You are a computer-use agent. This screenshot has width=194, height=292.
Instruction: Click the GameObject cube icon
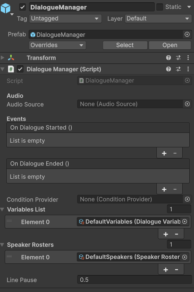click(x=5, y=8)
